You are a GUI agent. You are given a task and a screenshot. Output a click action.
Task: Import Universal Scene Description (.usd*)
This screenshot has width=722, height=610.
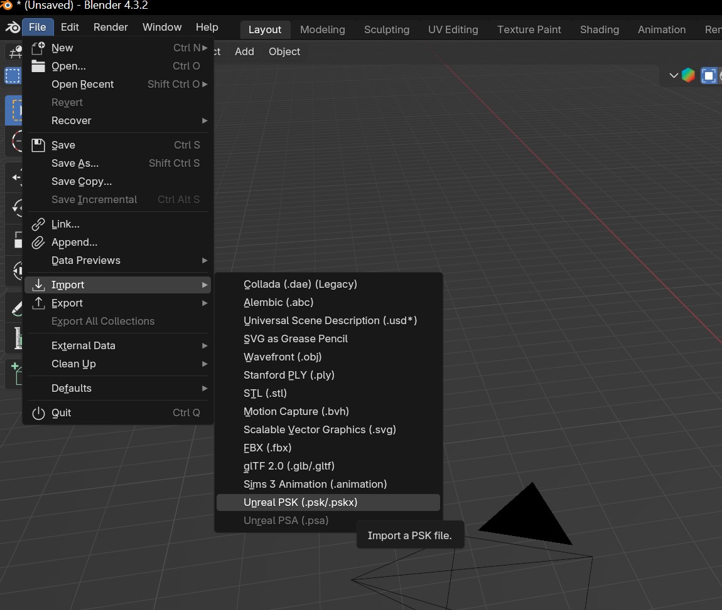[328, 320]
